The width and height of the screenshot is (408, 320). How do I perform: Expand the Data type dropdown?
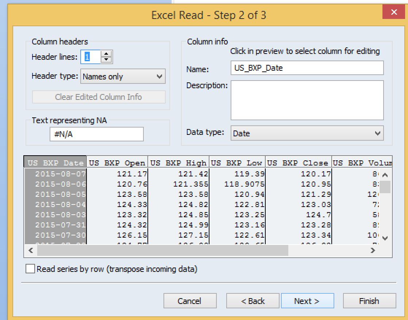307,133
